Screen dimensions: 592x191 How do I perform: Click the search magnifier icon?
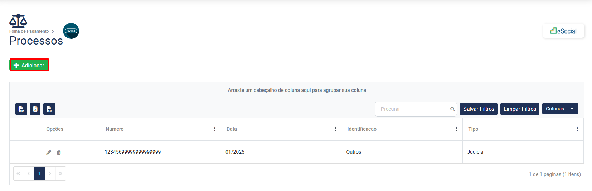[x=452, y=109]
